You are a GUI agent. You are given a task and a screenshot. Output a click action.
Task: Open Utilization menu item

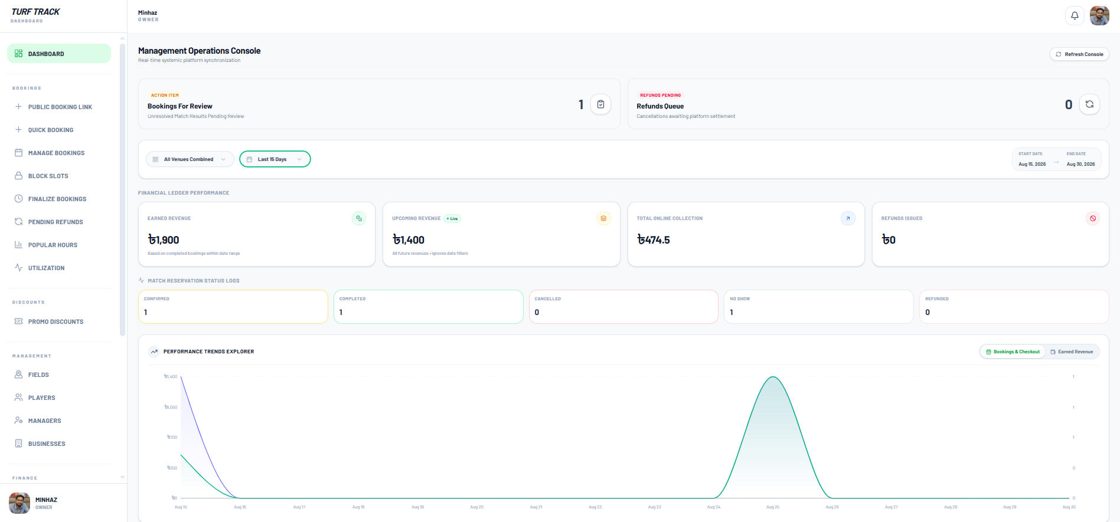[59, 268]
